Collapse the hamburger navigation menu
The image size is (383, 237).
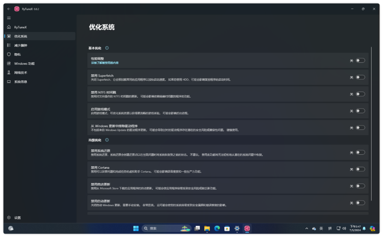tap(9, 18)
